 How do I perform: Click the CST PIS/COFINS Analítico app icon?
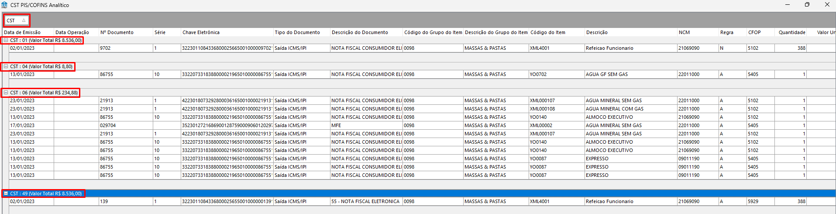pos(4,5)
